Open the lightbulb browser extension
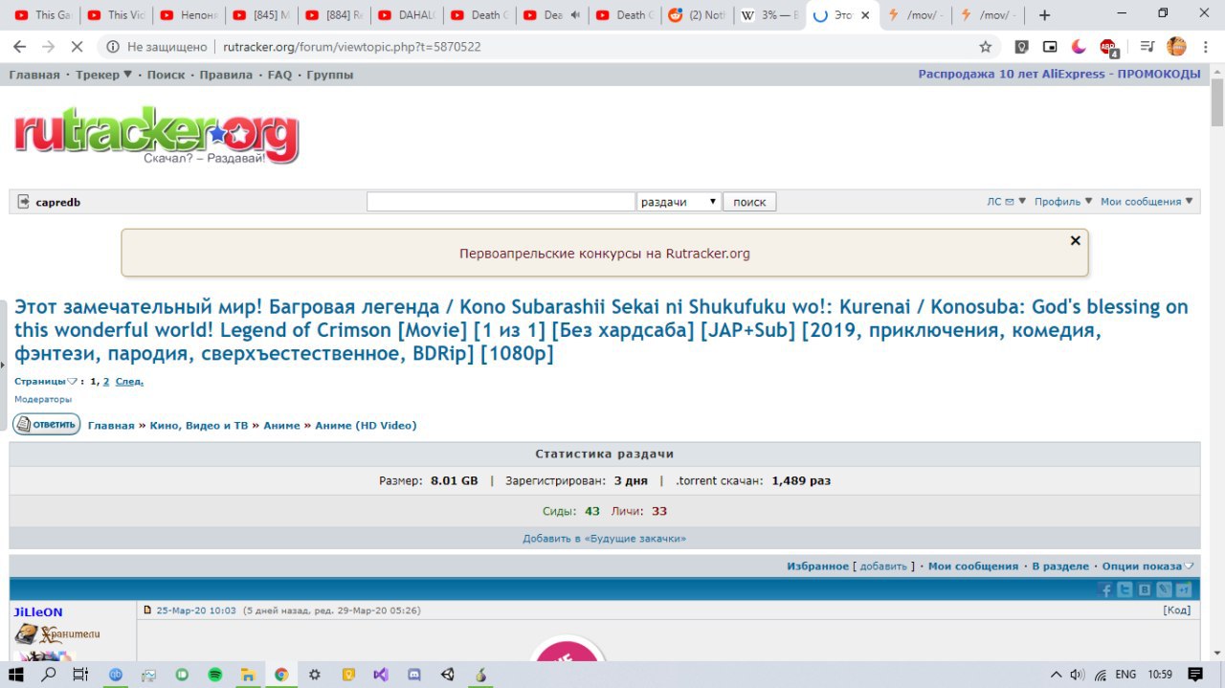The image size is (1225, 688). 1022,46
